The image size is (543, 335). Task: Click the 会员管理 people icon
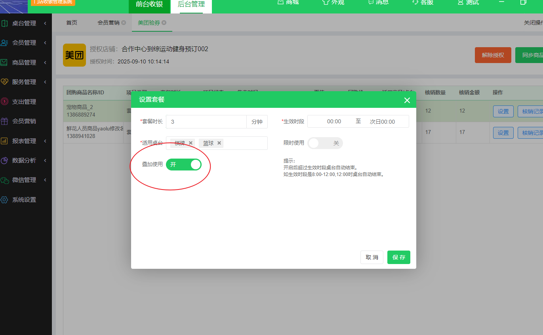[x=5, y=43]
